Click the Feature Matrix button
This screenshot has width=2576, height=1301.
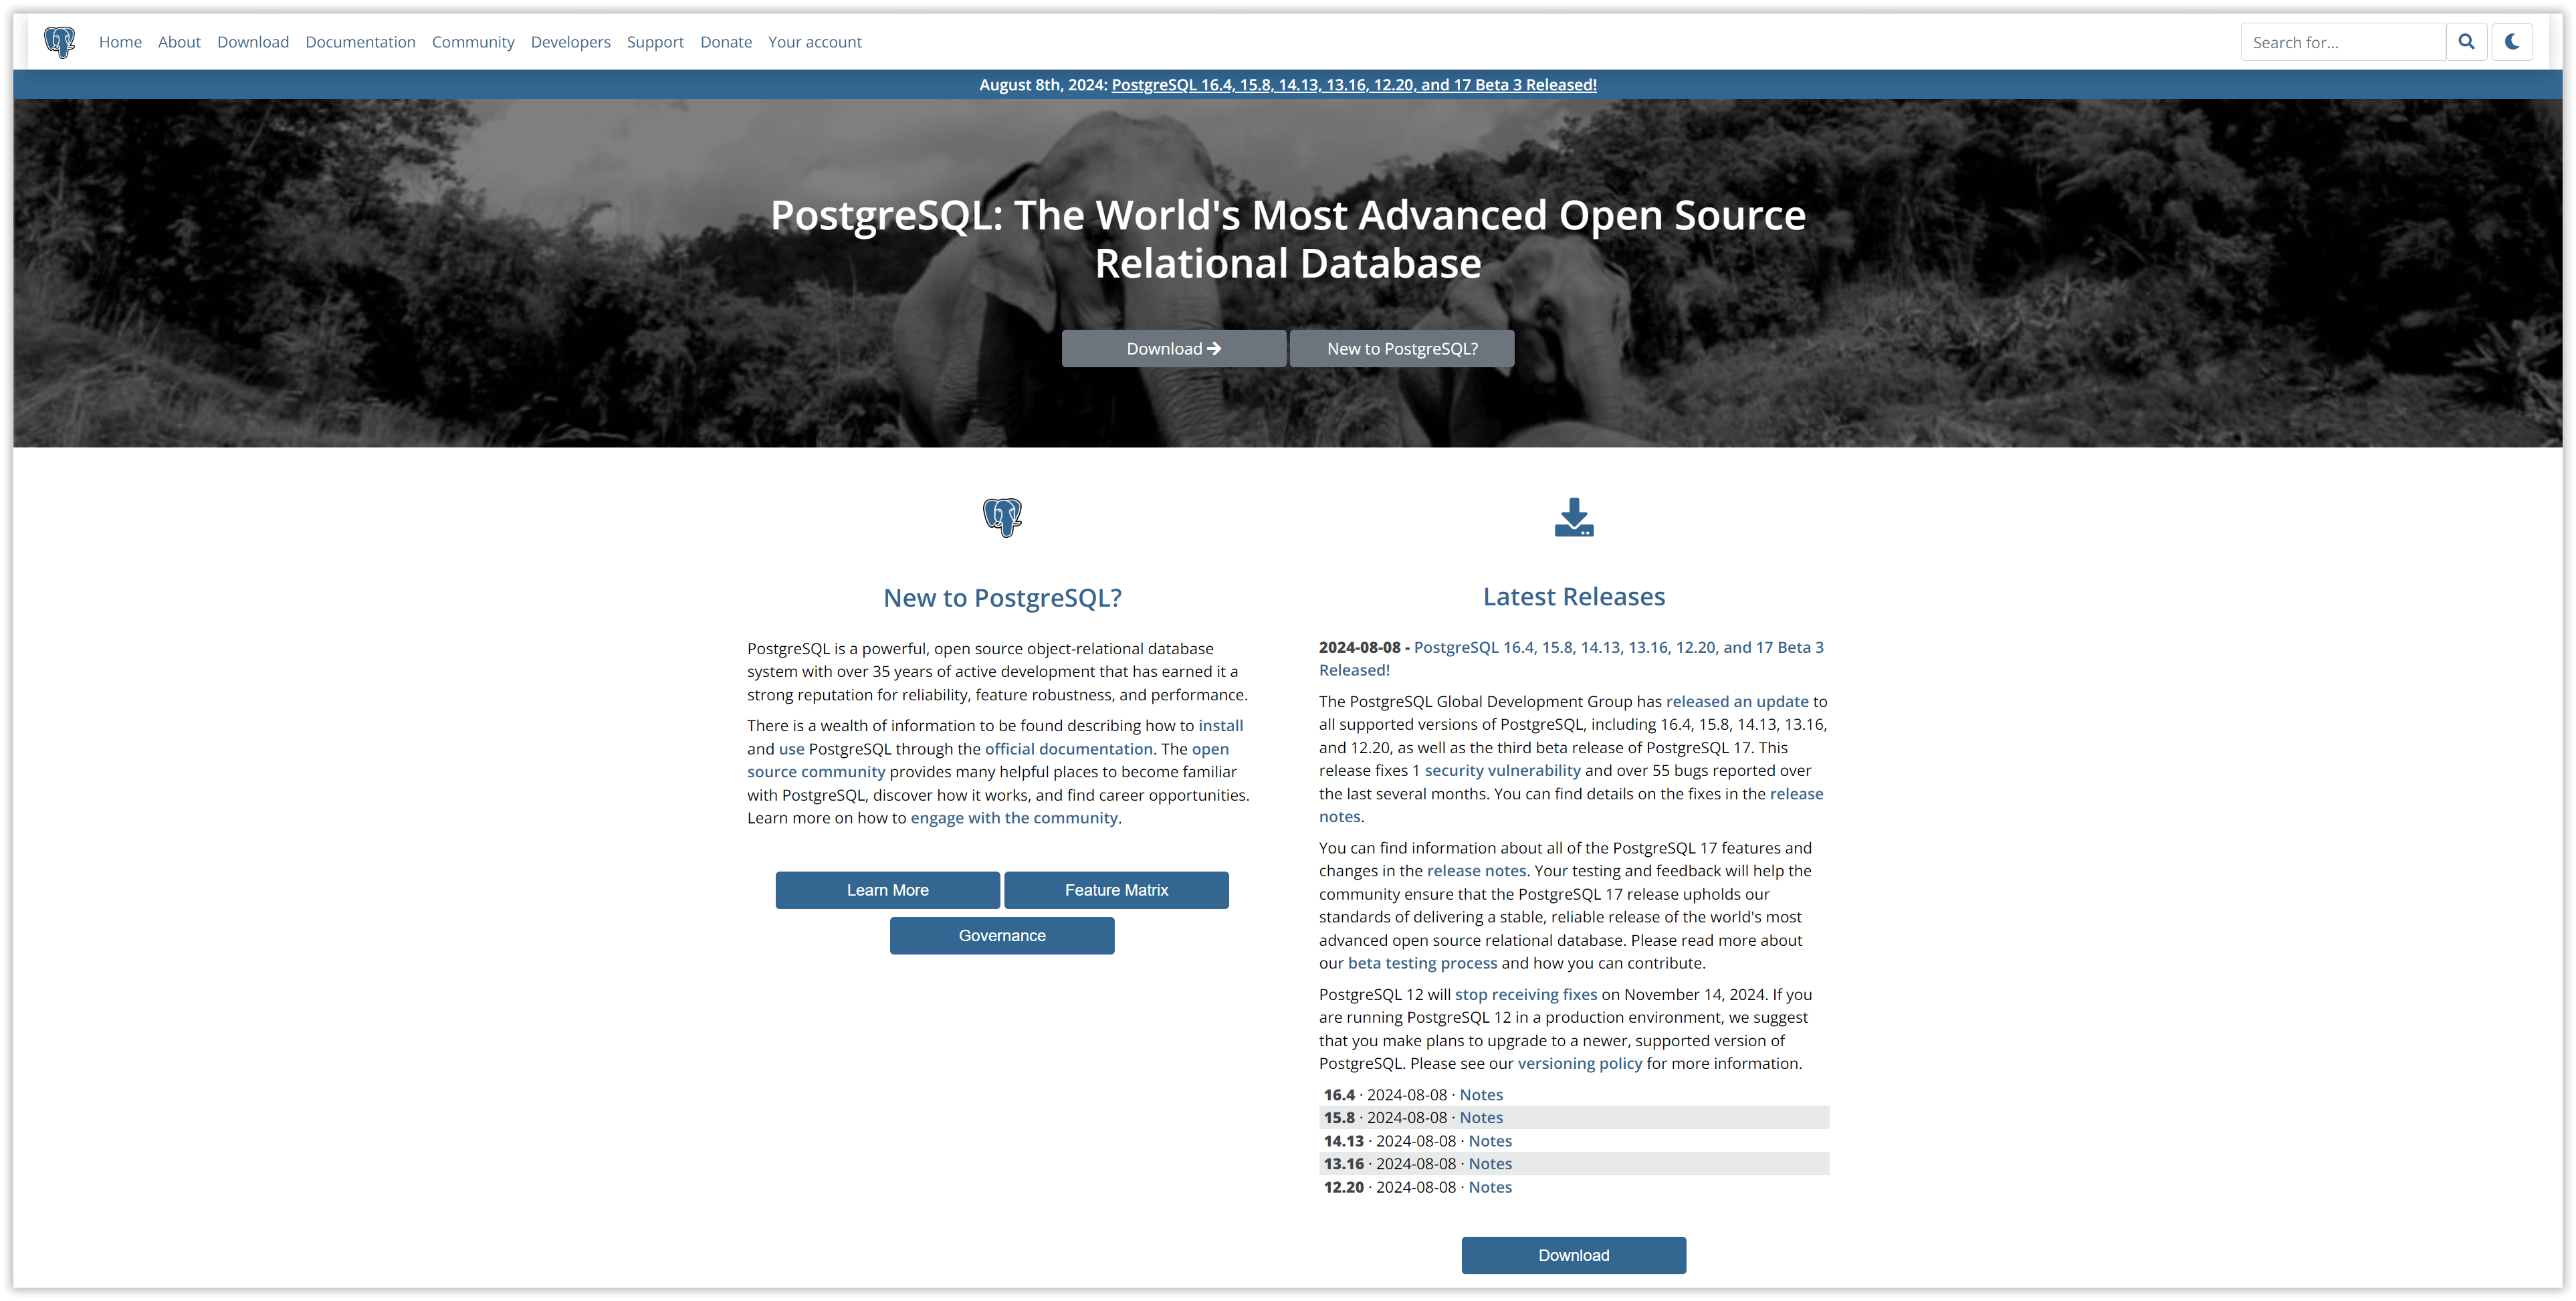(1115, 890)
